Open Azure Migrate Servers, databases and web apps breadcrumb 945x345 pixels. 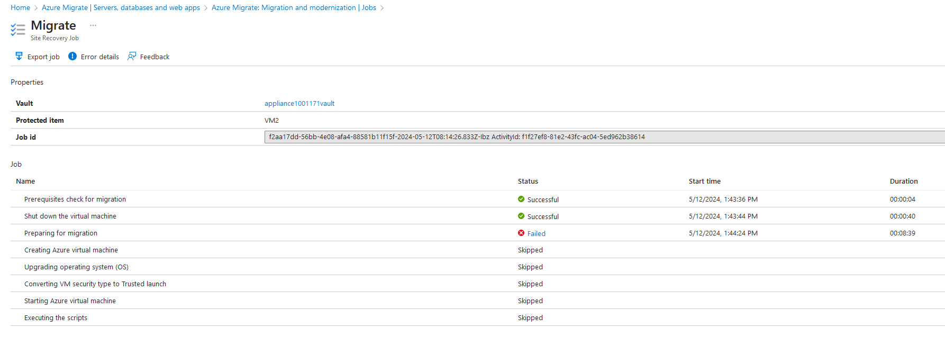coord(121,7)
